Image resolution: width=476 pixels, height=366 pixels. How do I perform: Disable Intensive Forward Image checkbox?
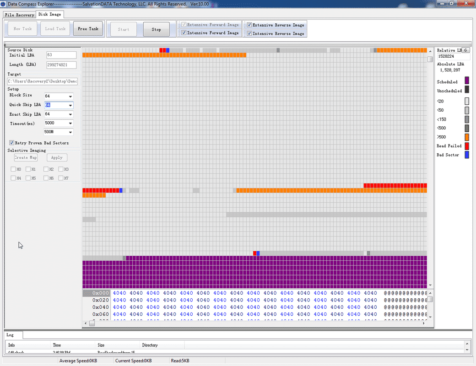click(184, 33)
